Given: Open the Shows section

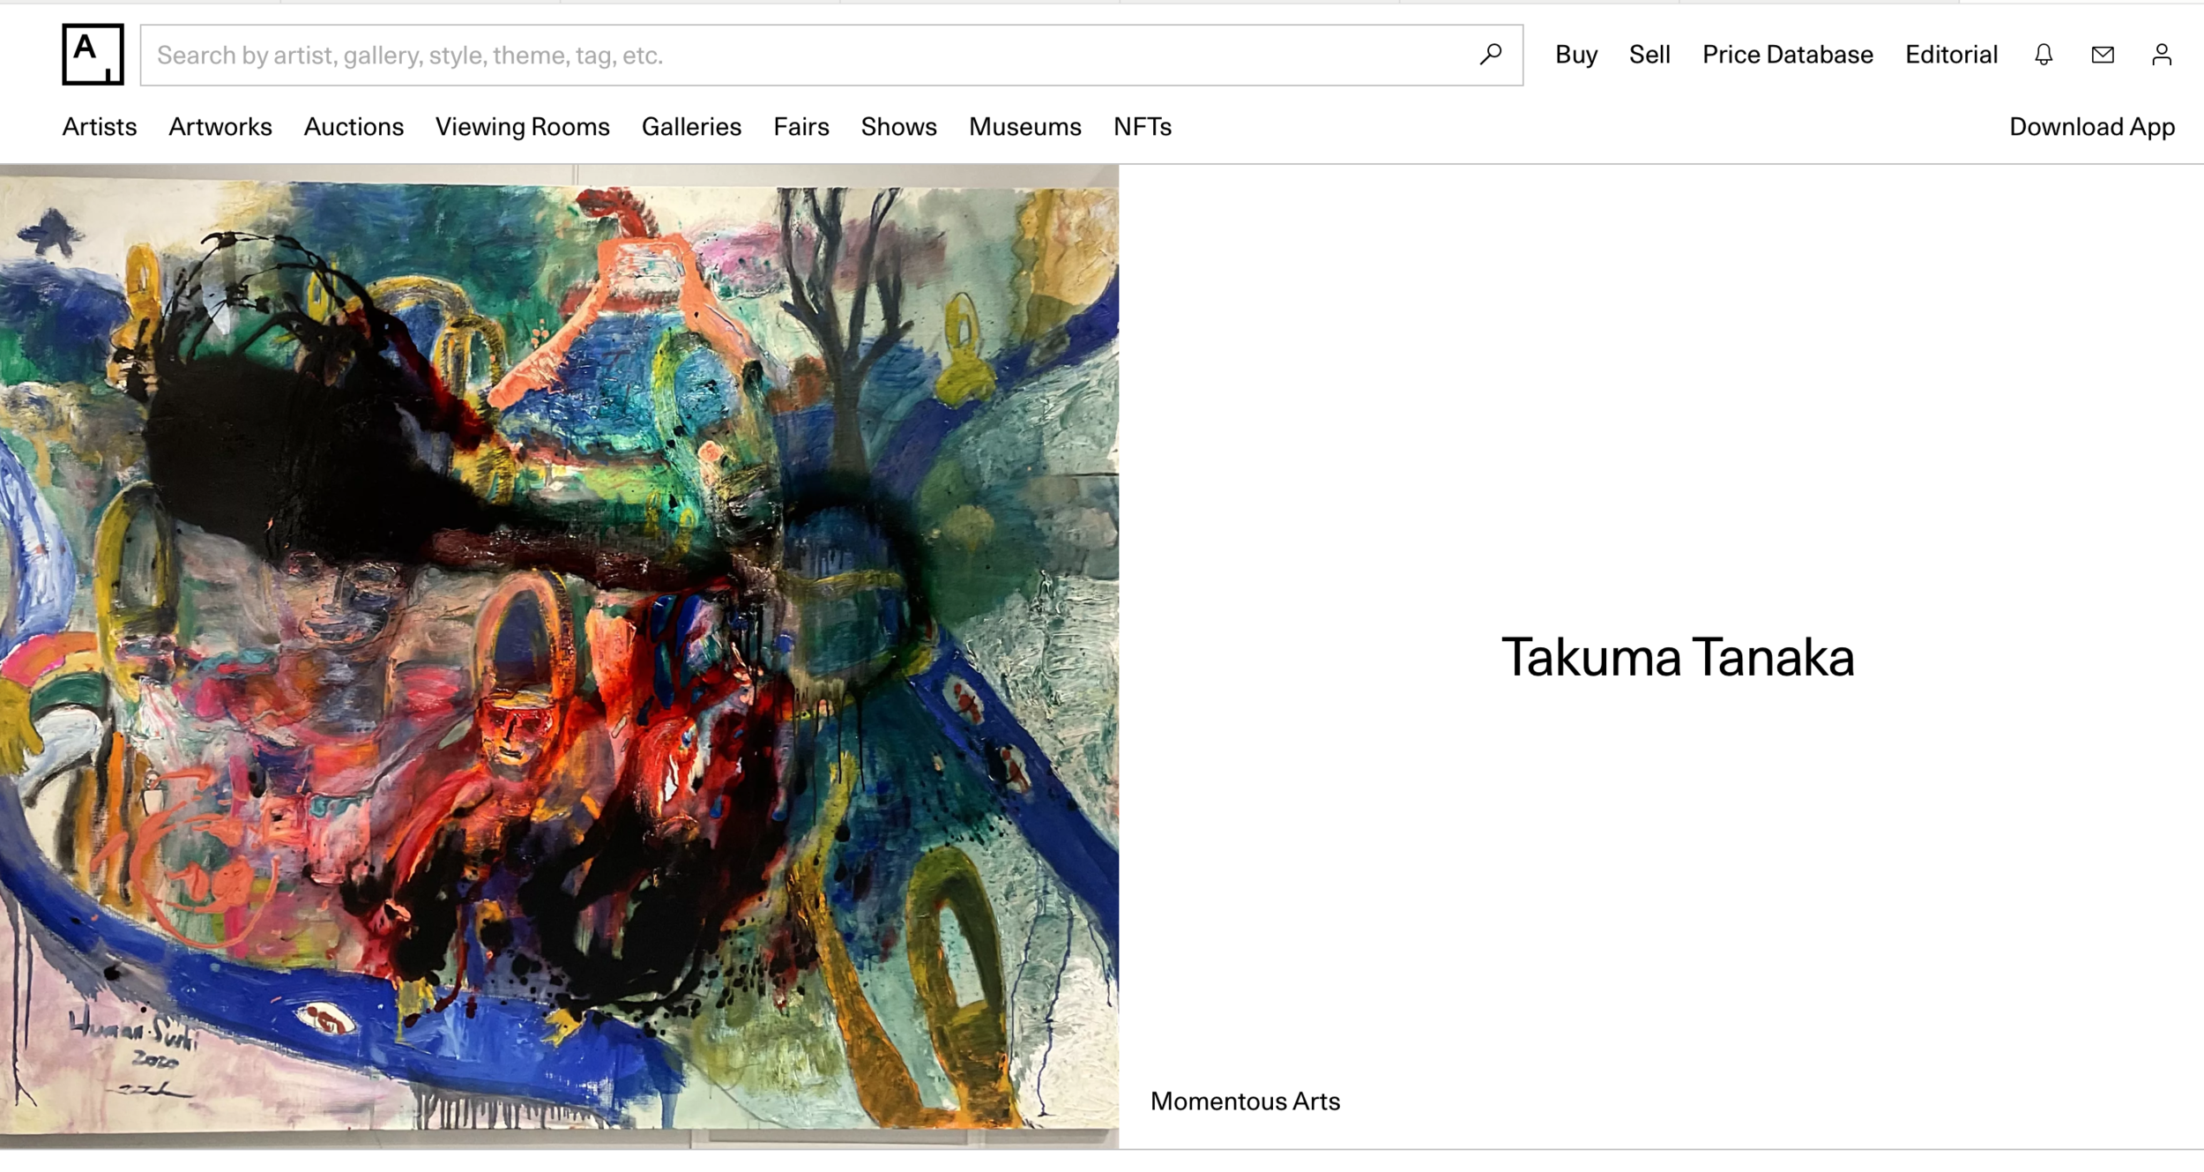Looking at the screenshot, I should pyautogui.click(x=897, y=127).
